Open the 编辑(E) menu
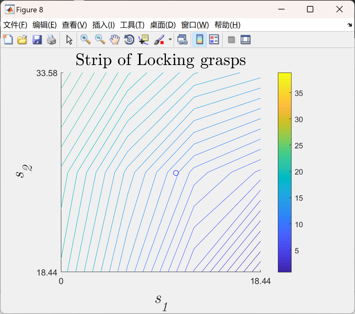Viewport: 355px width, 314px height. coord(44,25)
